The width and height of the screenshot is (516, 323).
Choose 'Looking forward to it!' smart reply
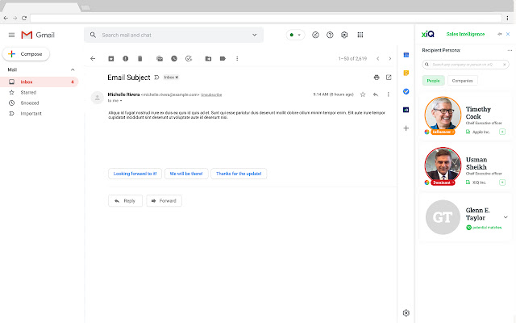pos(135,174)
